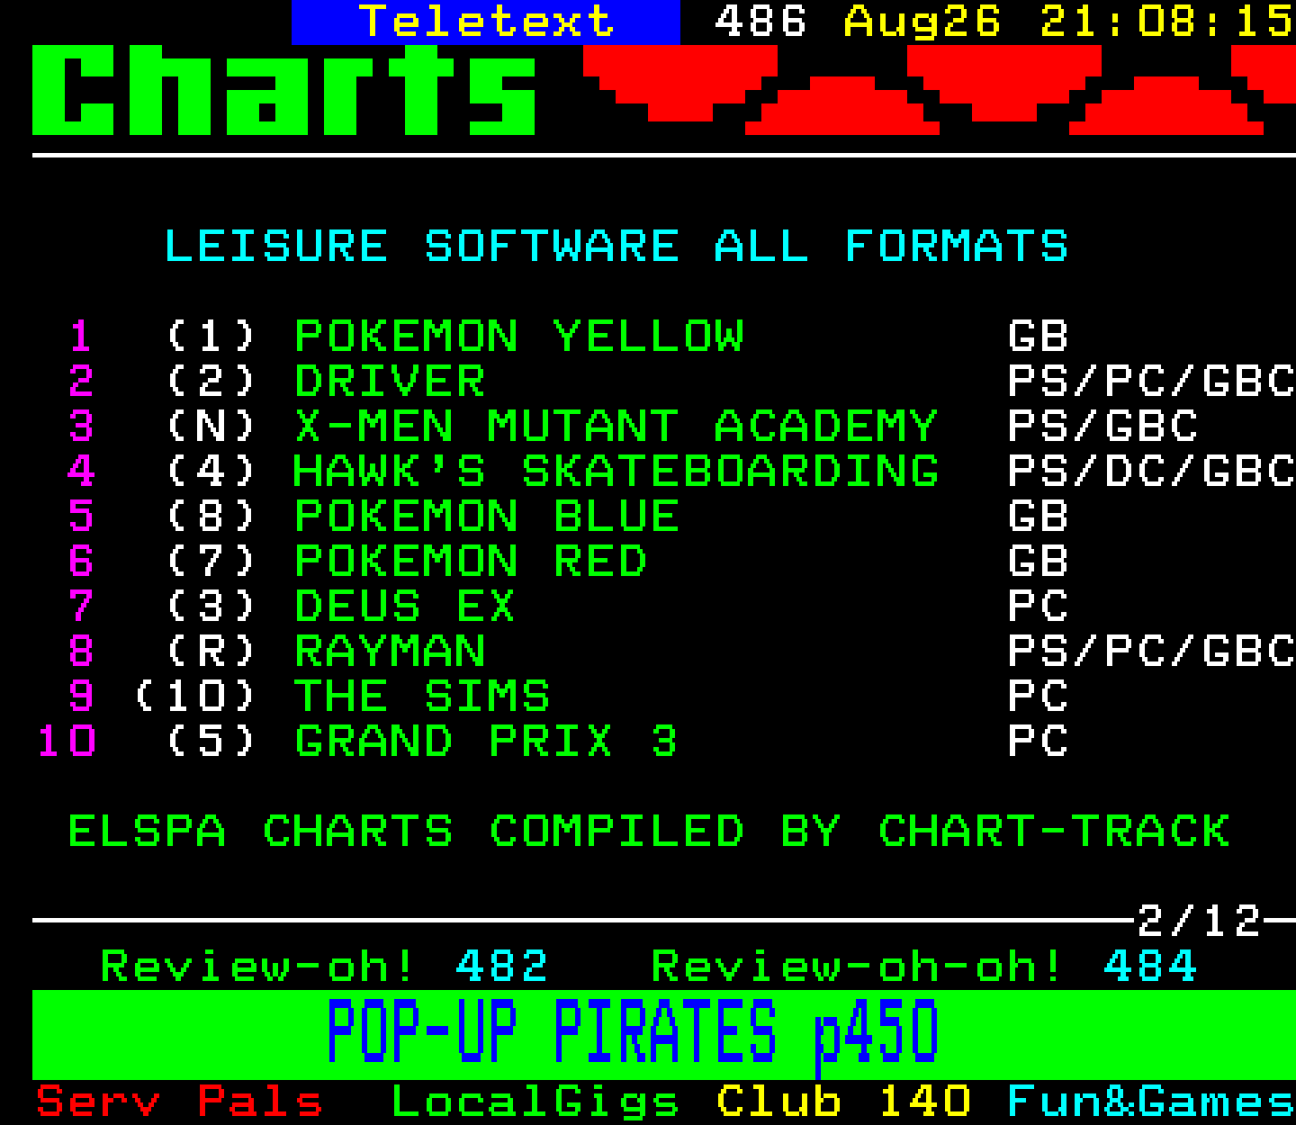Screen dimensions: 1296x1125
Task: Select GRAND PRIX 3 chart entry
Action: (486, 742)
